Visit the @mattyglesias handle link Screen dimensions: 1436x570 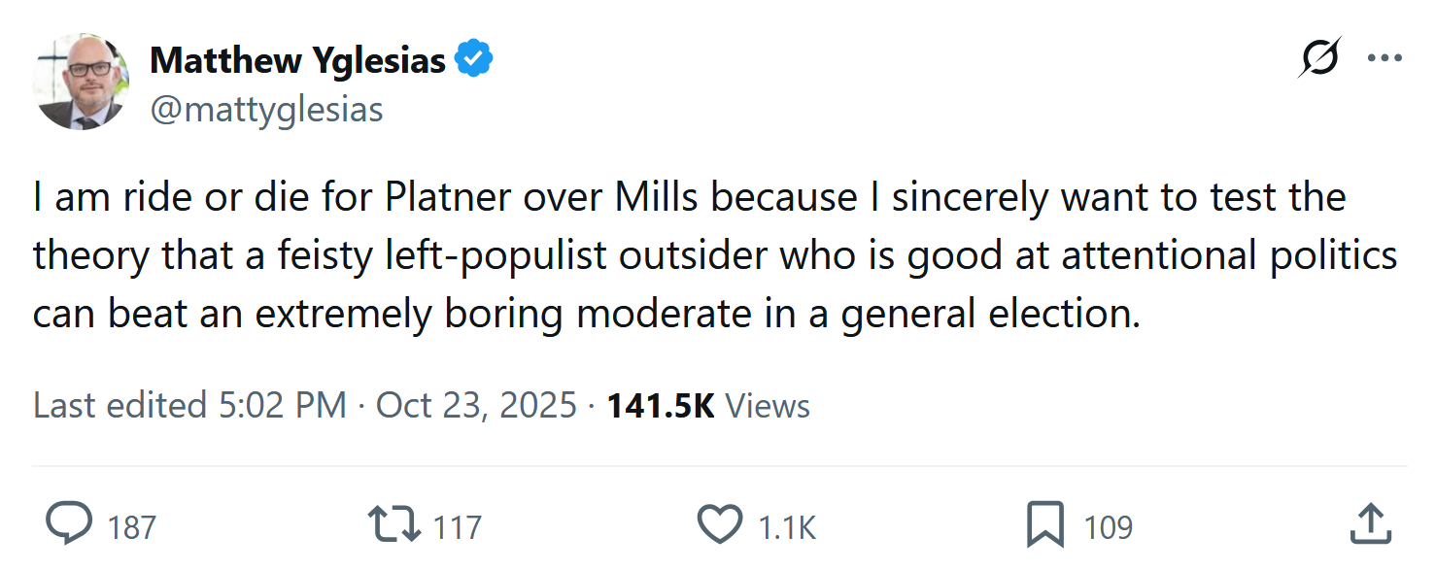[266, 110]
